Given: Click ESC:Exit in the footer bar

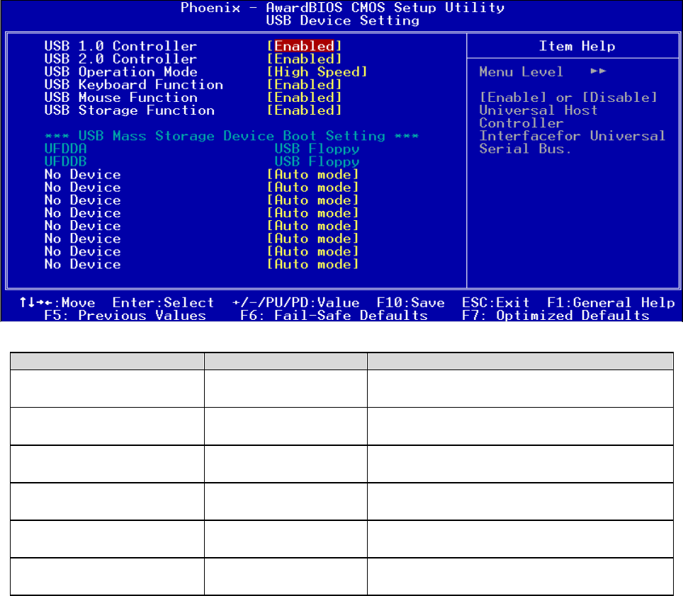Looking at the screenshot, I should (x=495, y=303).
